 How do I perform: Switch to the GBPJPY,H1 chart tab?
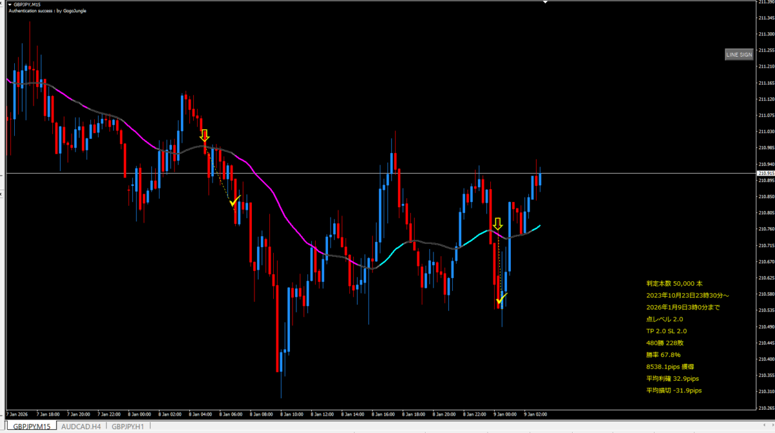tap(127, 427)
